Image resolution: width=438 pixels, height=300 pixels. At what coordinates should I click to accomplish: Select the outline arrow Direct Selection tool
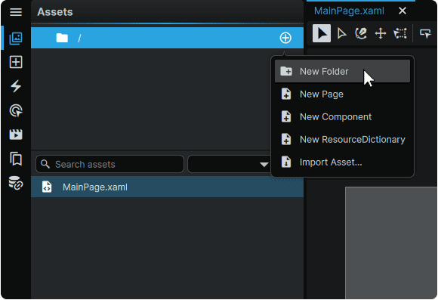tap(341, 33)
